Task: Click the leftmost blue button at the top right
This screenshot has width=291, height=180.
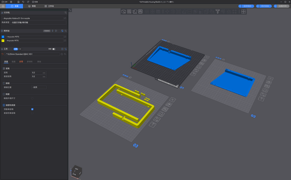Action: point(248,6)
